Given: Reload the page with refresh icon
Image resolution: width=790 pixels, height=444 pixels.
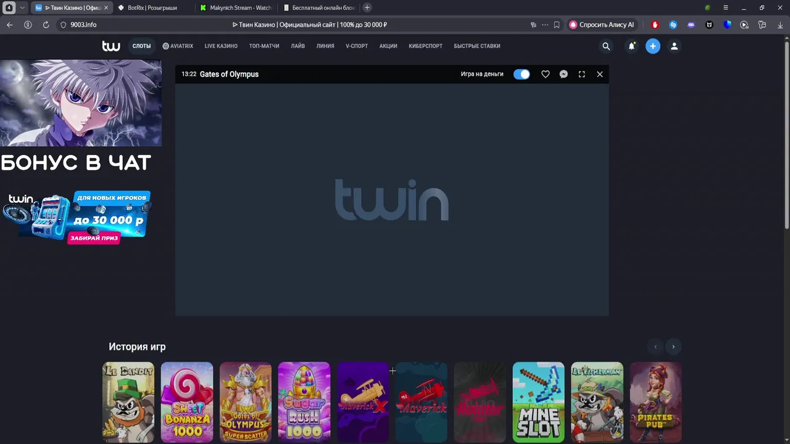Looking at the screenshot, I should point(46,25).
